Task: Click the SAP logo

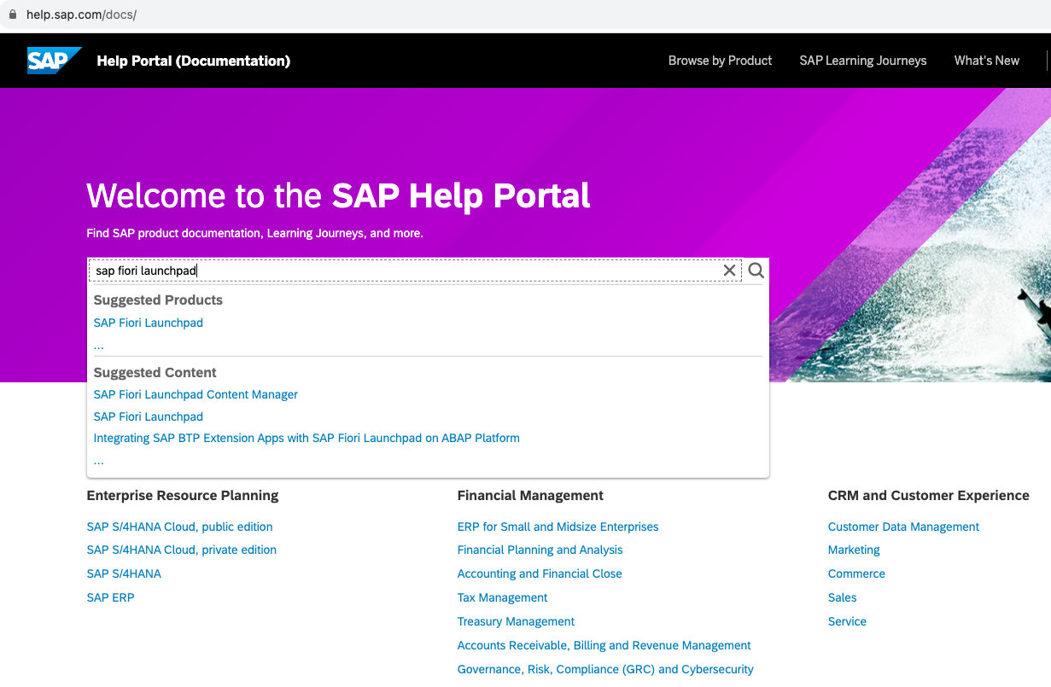Action: click(x=54, y=61)
